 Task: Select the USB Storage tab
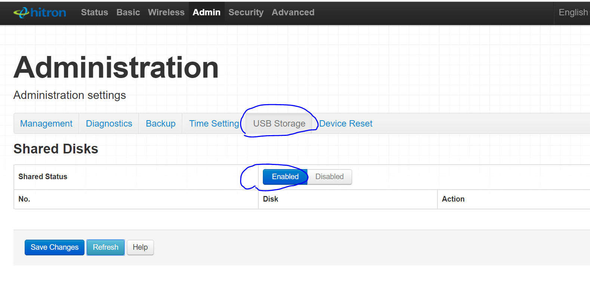(279, 124)
